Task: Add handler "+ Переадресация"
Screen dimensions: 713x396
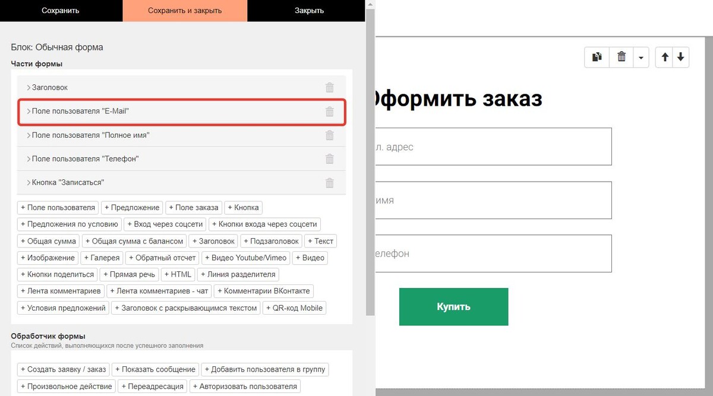Action: pyautogui.click(x=152, y=386)
